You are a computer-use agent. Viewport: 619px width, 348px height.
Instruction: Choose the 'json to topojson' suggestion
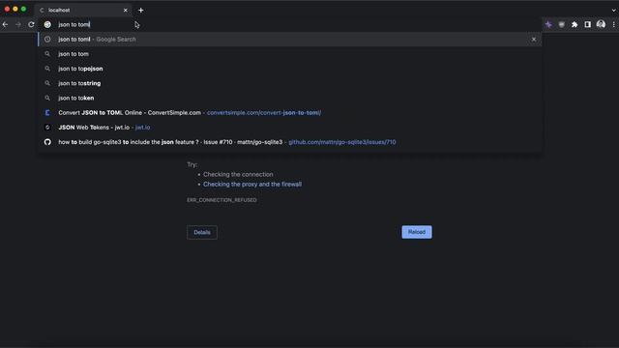click(290, 69)
